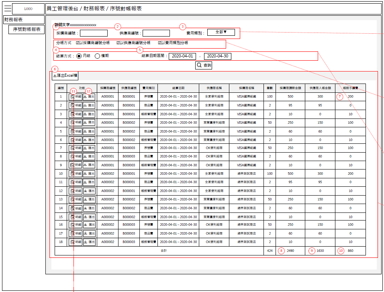The height and width of the screenshot is (292, 384).
Task: Open the hamburger menu beside the logo
Action: coord(7,8)
